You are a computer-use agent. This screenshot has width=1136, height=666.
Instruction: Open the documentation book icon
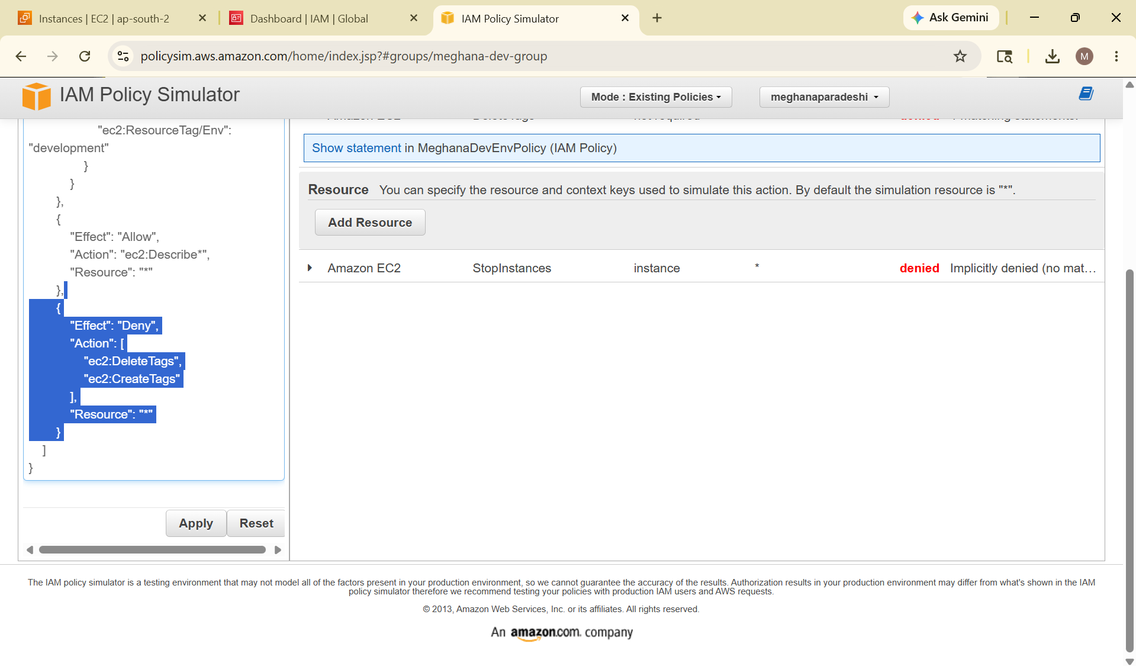tap(1086, 94)
